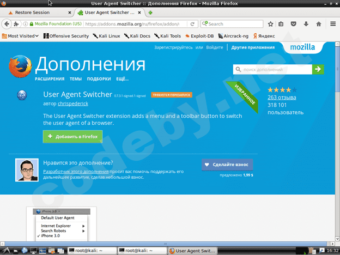This screenshot has width=340, height=255.
Task: Open a new tab with the green plus
Action: pos(150,13)
